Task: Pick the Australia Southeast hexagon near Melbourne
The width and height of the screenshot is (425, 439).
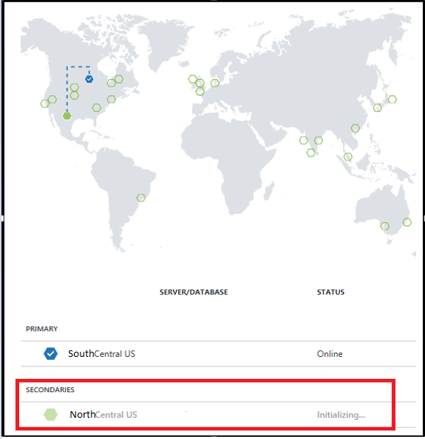Action: (385, 226)
